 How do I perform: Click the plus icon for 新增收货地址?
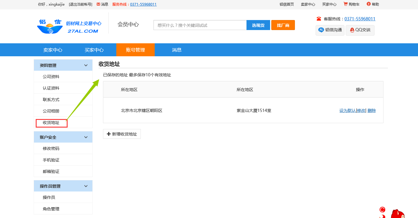pyautogui.click(x=109, y=134)
